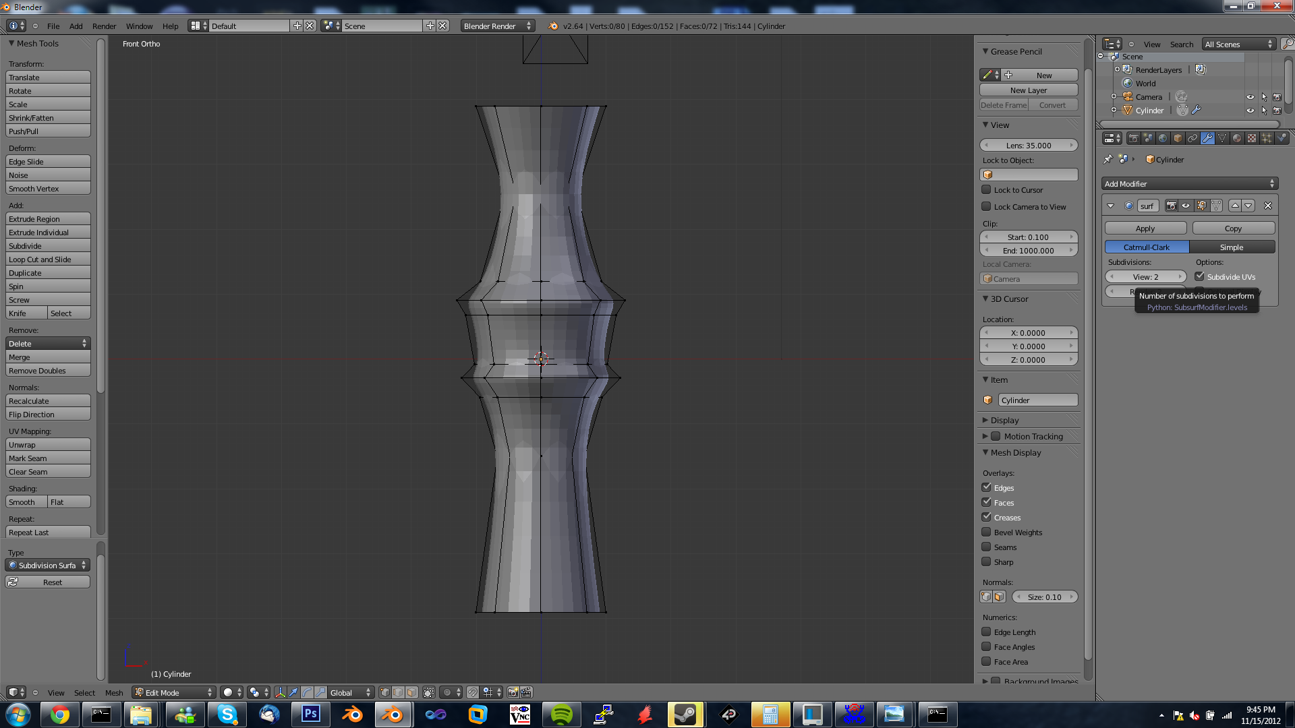This screenshot has height=728, width=1295.
Task: Open the Object Data mesh tab
Action: point(1222,138)
